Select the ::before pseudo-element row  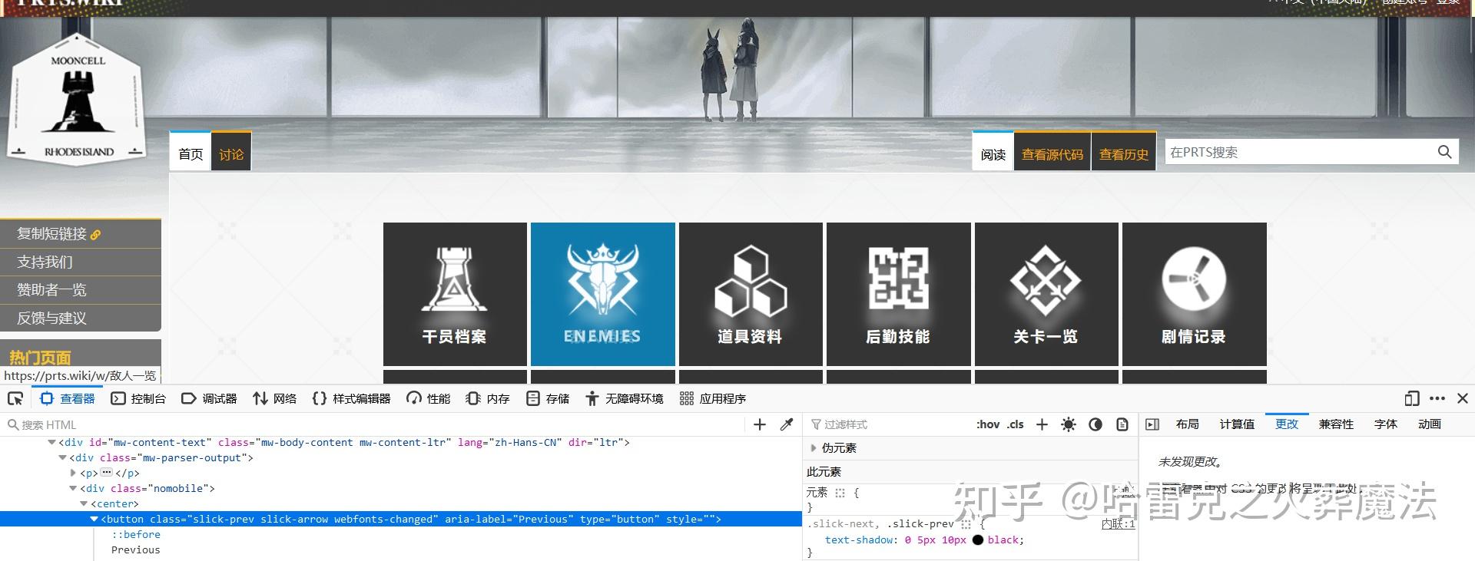click(x=136, y=535)
